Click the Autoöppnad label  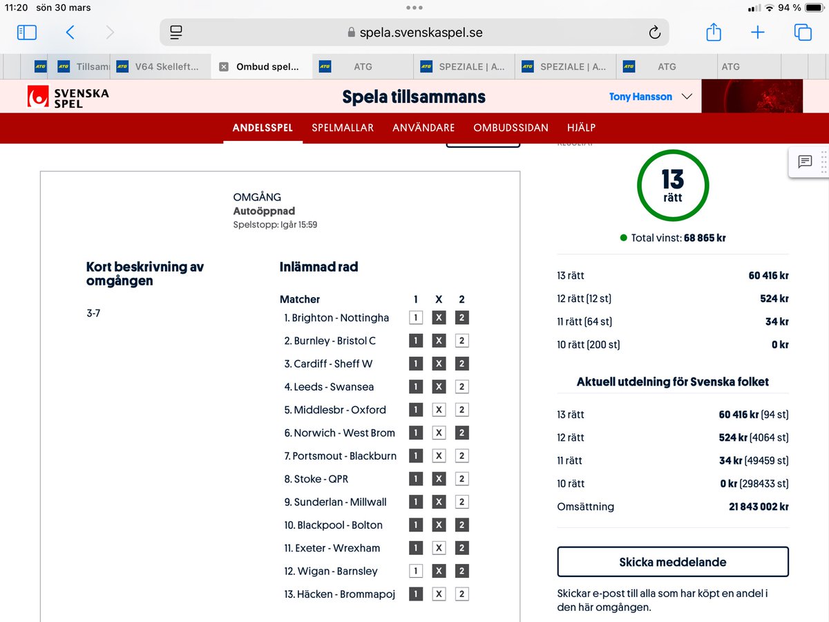265,211
